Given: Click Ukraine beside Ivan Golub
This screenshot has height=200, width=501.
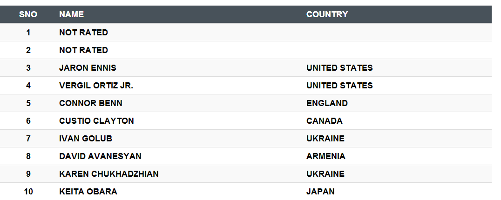Looking at the screenshot, I should click(x=325, y=139).
